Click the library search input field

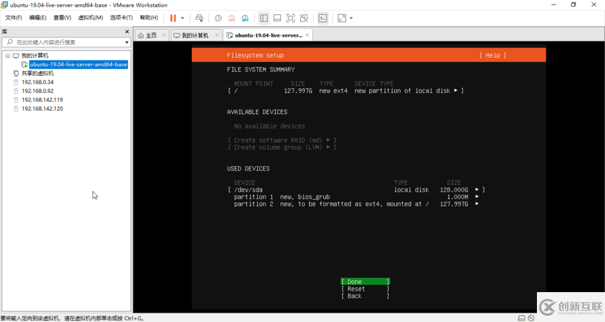65,42
